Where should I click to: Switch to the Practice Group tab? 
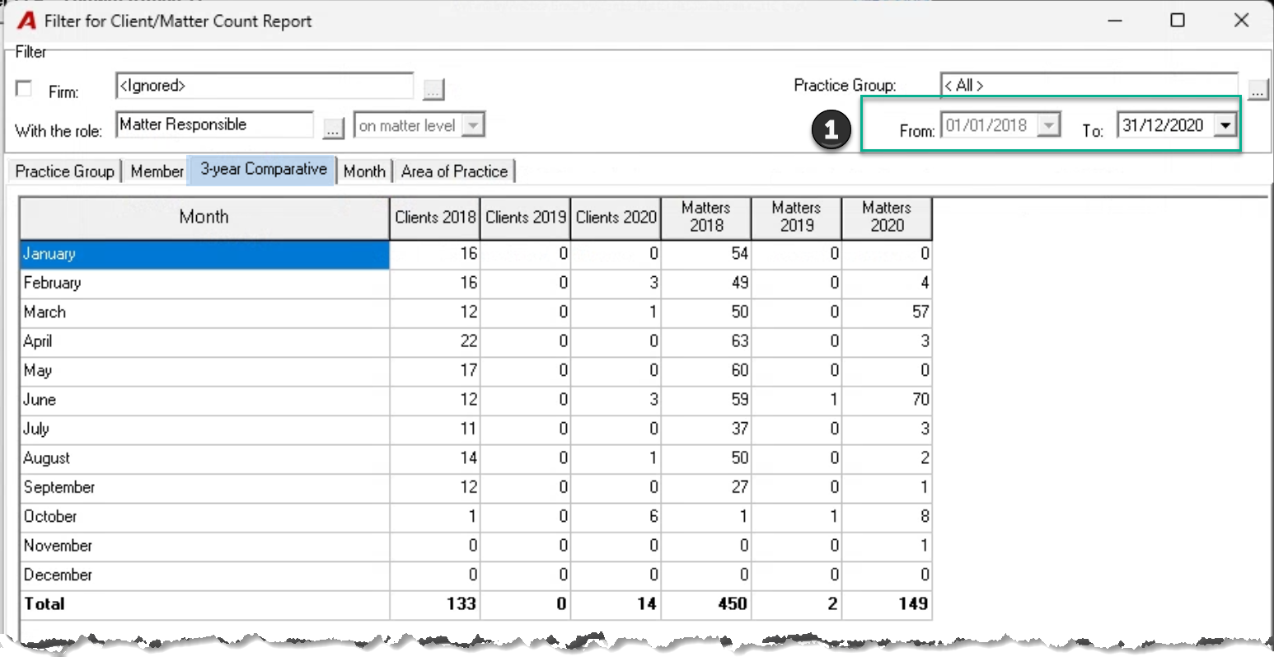[x=65, y=171]
